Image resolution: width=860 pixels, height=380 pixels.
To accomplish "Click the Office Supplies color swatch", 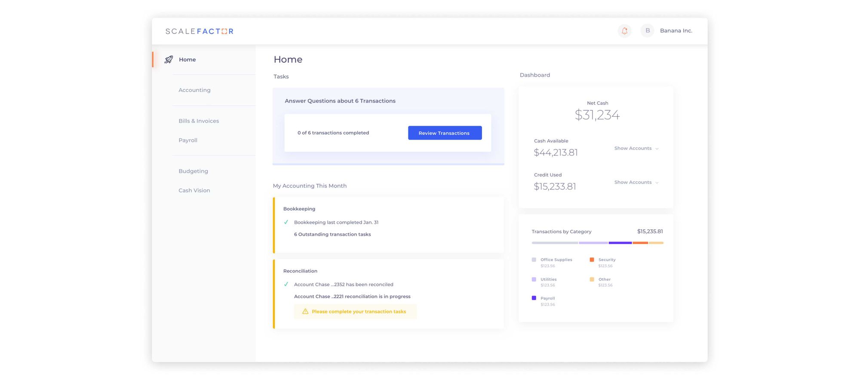I will [534, 260].
